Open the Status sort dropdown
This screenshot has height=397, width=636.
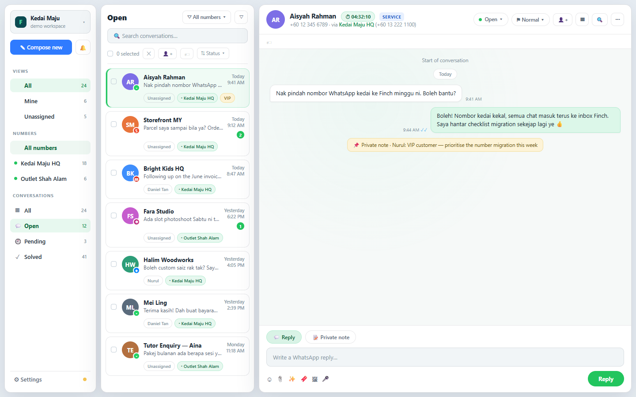pos(213,53)
